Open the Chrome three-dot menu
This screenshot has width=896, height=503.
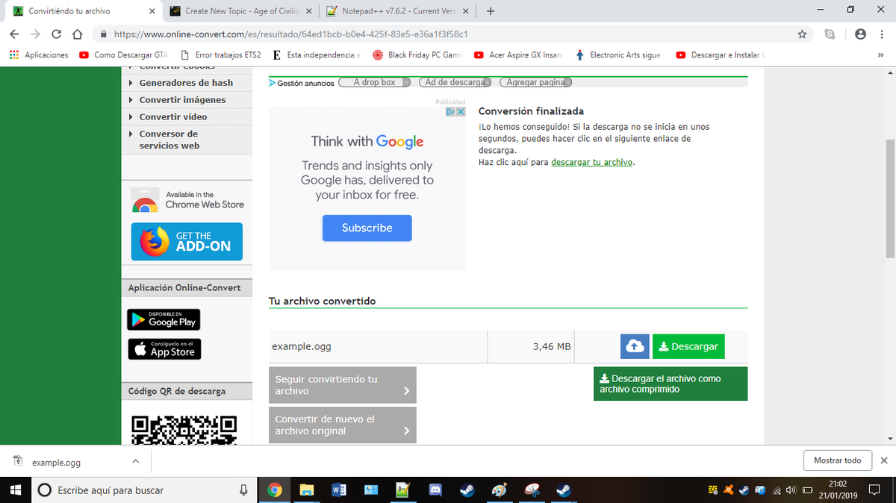[x=883, y=34]
